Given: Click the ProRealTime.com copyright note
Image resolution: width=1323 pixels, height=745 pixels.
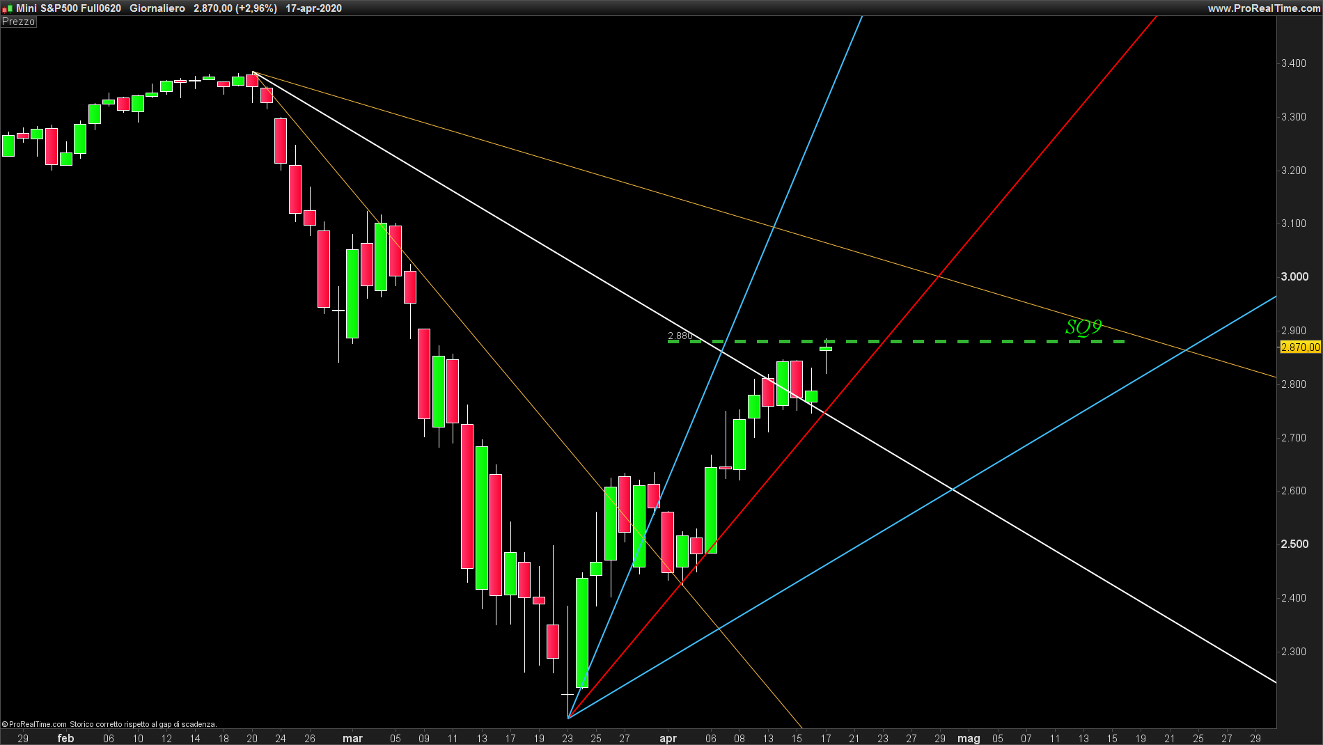Looking at the screenshot, I should click(109, 724).
